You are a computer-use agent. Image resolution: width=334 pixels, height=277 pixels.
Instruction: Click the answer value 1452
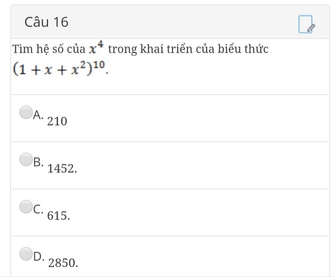click(62, 169)
